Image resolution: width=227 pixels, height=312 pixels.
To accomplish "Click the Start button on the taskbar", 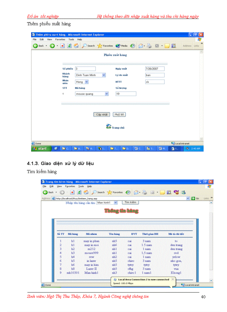I will click(x=41, y=148).
